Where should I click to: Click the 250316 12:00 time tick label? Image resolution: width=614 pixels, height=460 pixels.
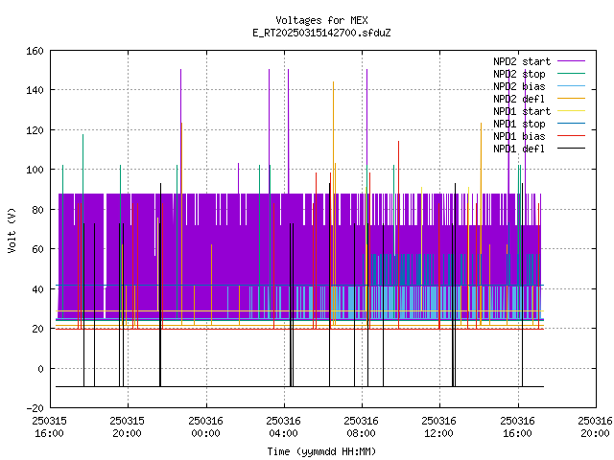coord(439,427)
